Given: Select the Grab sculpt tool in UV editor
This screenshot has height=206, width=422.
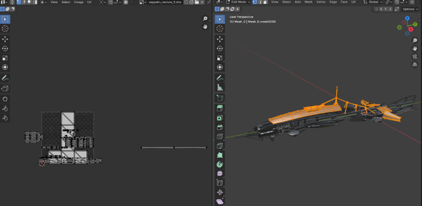Looking at the screenshot, I should tap(5, 99).
